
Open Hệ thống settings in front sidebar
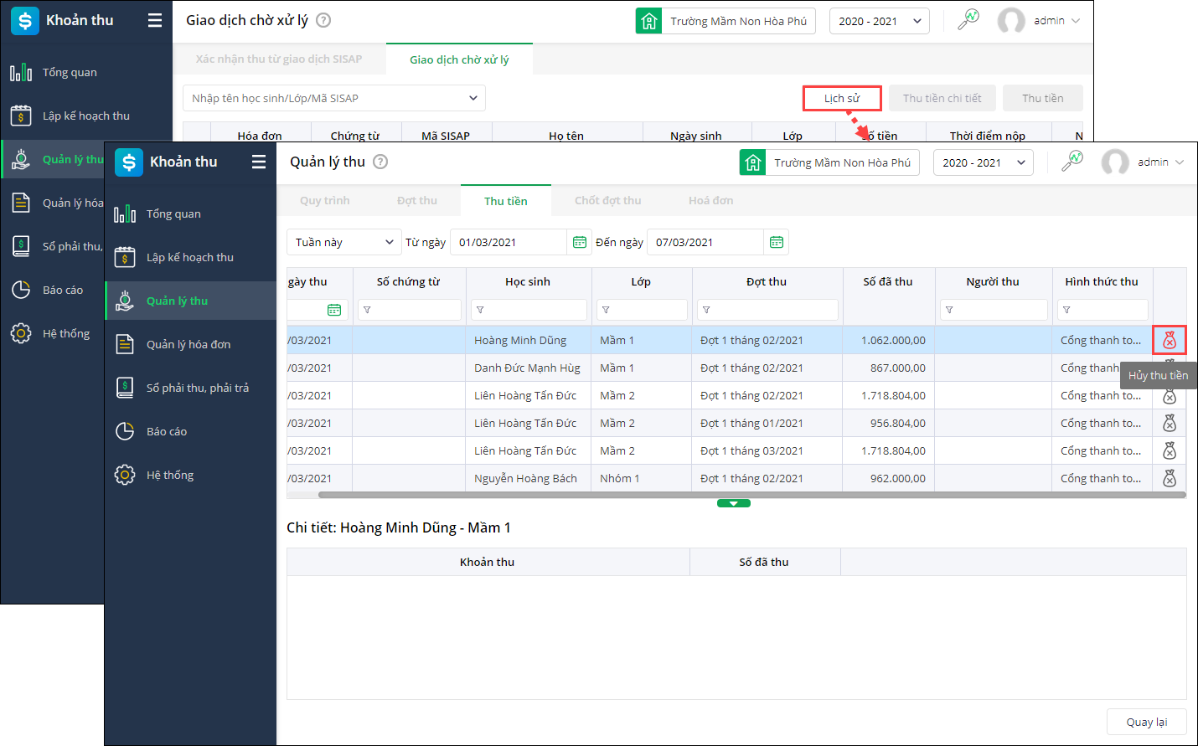169,475
